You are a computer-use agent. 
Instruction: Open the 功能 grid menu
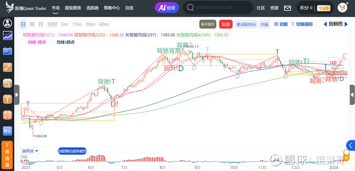281,24
